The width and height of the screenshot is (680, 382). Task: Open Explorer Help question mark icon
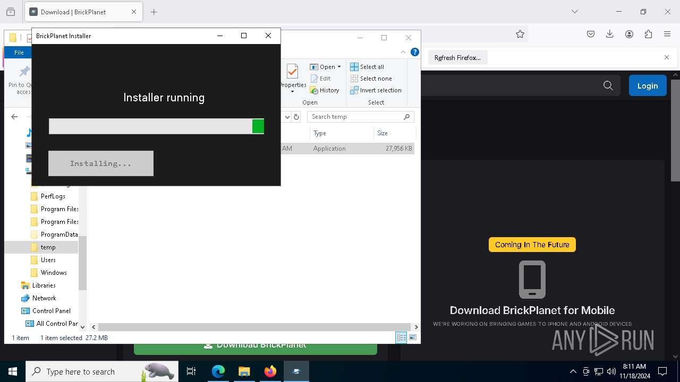pos(415,52)
